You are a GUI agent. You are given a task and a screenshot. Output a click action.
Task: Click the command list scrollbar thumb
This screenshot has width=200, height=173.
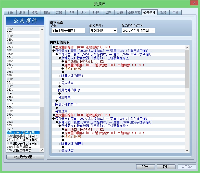pyautogui.click(x=187, y=69)
